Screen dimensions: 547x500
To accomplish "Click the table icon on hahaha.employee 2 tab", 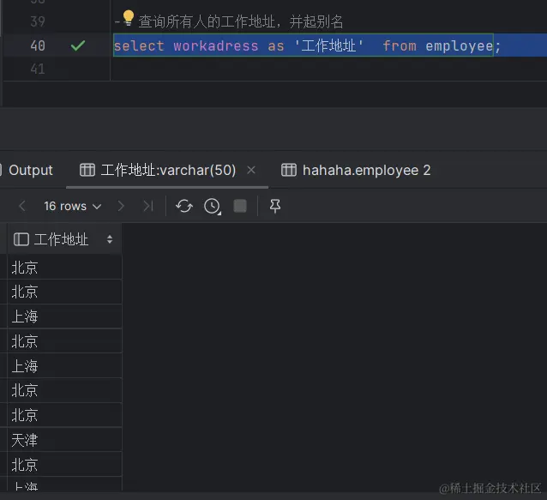I will tap(288, 170).
